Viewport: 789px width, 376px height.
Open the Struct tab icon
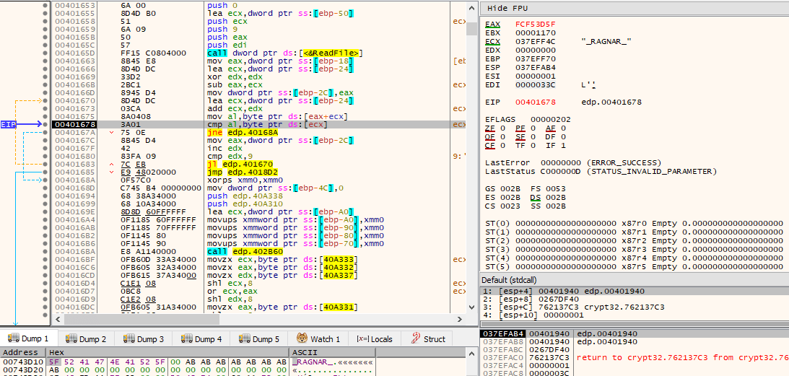[x=416, y=338]
